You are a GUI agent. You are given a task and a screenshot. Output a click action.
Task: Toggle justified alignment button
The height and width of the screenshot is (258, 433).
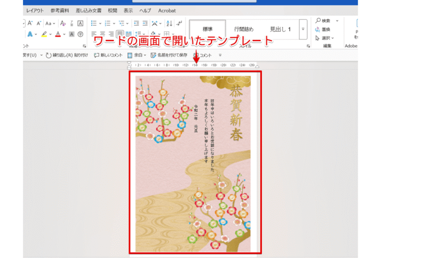pos(120,34)
